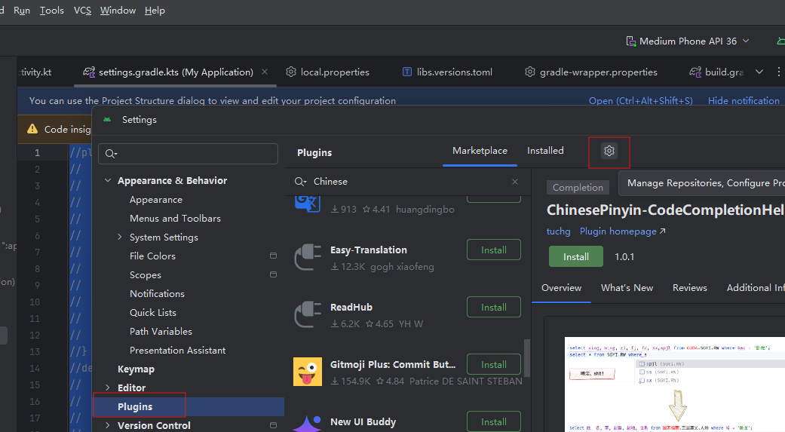
Task: Click the Settings search field
Action: (x=189, y=154)
